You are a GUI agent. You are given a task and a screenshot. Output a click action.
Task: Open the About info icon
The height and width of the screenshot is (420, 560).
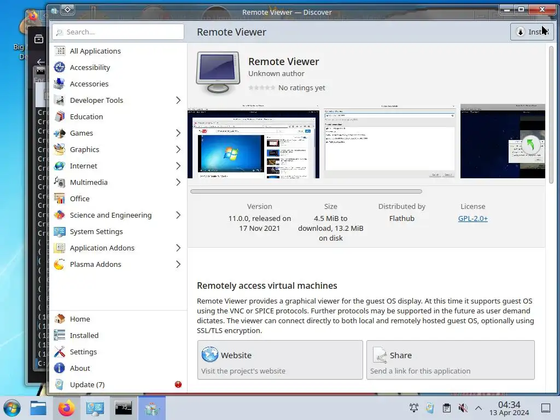[x=60, y=368]
